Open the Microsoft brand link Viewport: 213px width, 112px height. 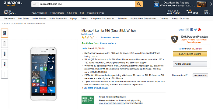[89, 34]
